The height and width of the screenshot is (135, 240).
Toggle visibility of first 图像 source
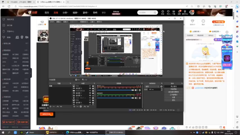click(90, 86)
